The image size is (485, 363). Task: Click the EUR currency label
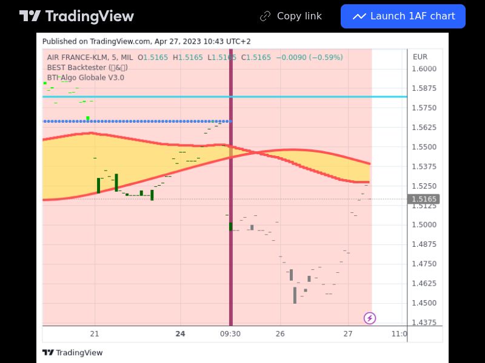point(420,57)
